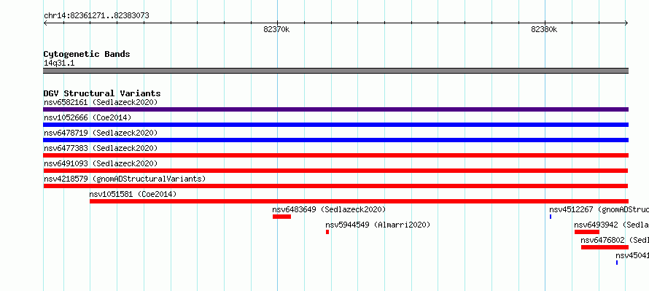Select the nsv6493942 red segment
649x291 pixels.
587,232
